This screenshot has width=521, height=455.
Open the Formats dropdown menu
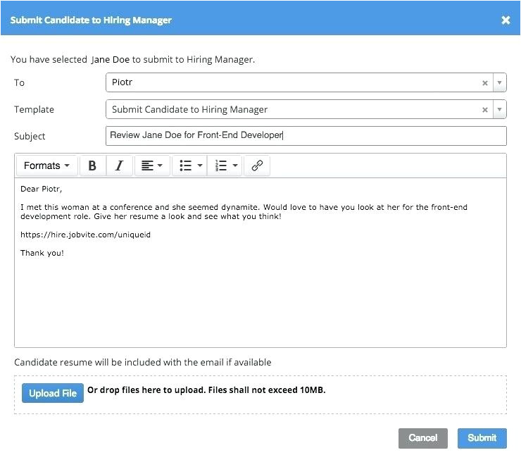pos(46,166)
